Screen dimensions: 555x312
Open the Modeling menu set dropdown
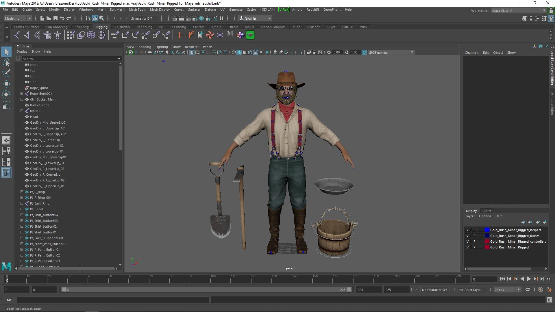18,18
